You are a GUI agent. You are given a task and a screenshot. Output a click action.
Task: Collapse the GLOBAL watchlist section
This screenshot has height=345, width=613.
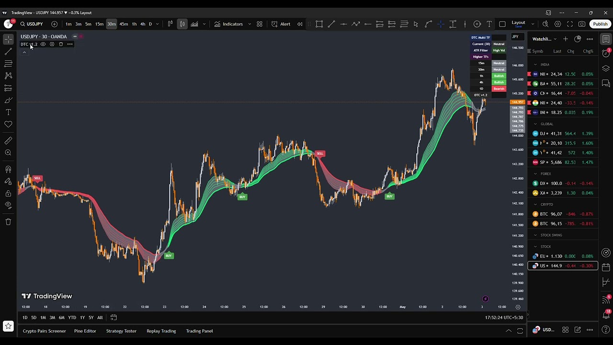tap(535, 124)
